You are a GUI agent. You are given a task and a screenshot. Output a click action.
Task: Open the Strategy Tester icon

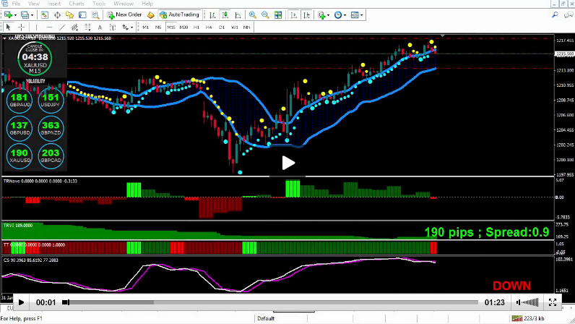coord(95,15)
